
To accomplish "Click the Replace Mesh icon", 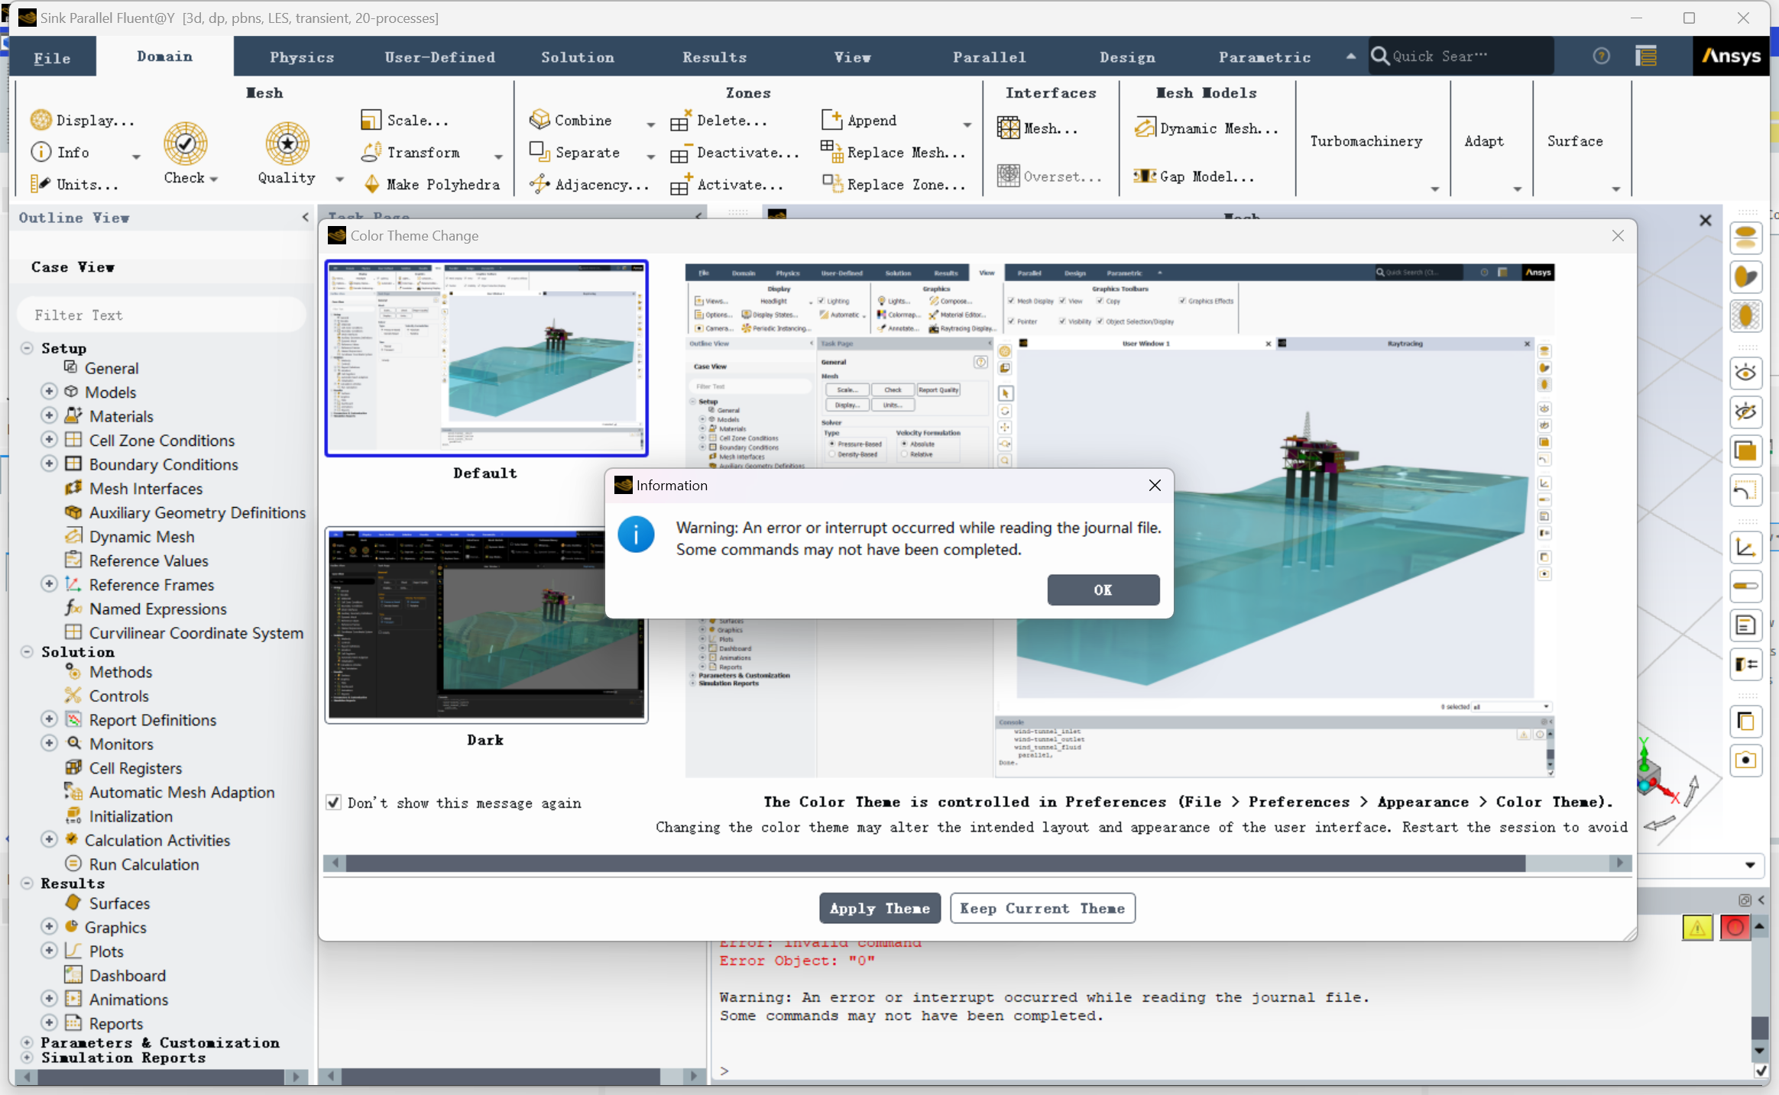I will point(831,152).
